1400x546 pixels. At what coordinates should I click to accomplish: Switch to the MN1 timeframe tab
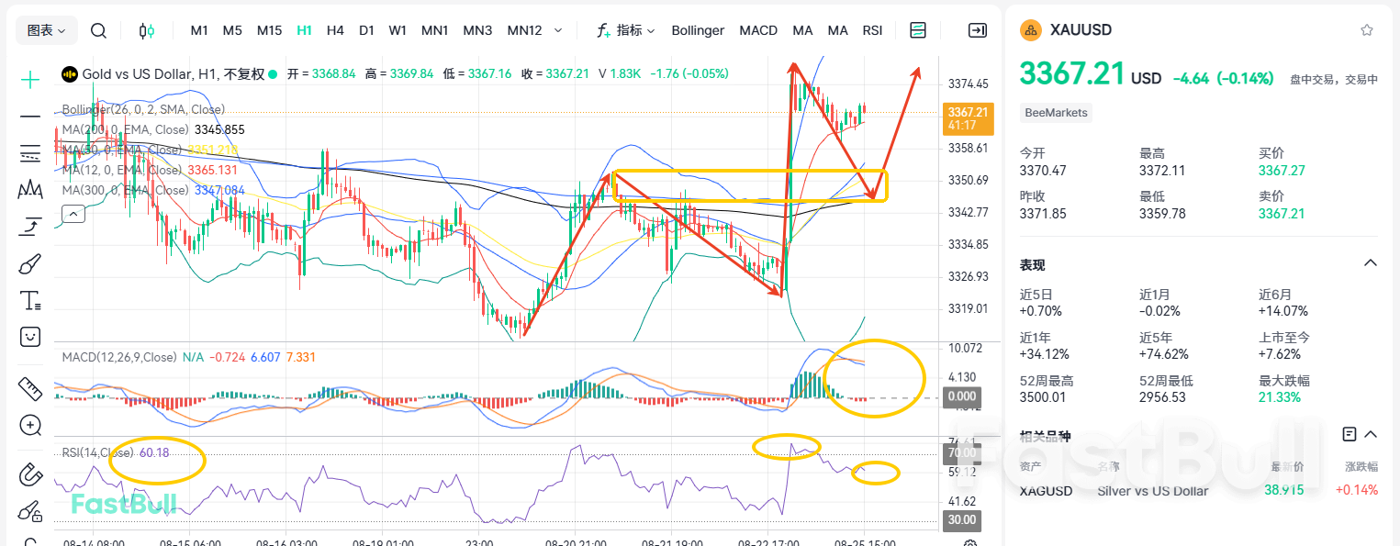tap(434, 30)
